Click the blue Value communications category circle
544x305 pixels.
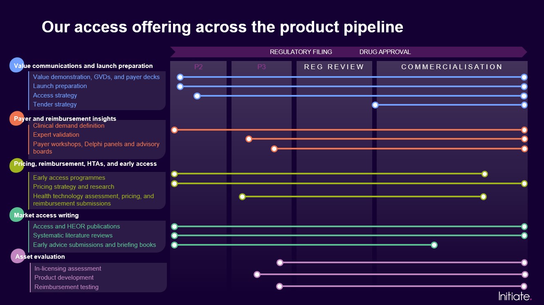point(16,65)
